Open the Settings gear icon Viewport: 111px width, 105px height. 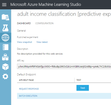5,76
